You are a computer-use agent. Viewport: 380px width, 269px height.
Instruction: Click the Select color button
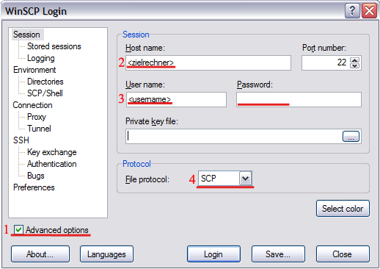click(x=343, y=209)
